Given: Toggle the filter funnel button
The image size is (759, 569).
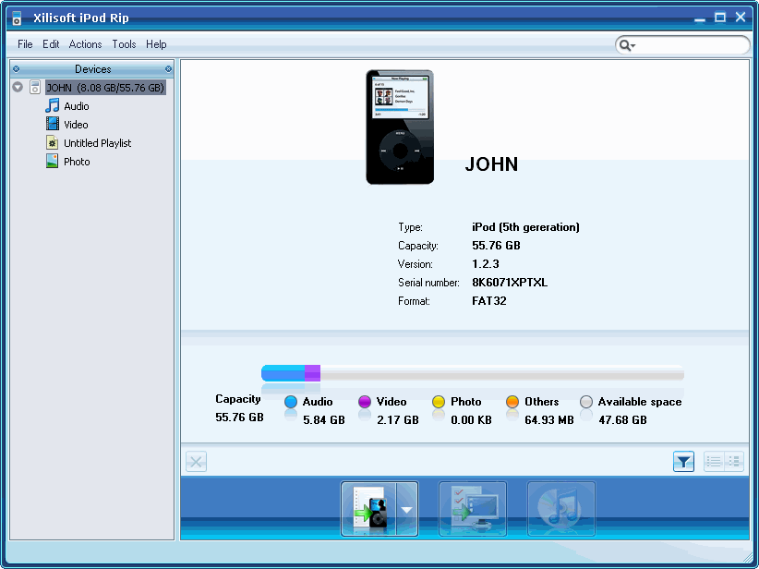Looking at the screenshot, I should point(683,462).
